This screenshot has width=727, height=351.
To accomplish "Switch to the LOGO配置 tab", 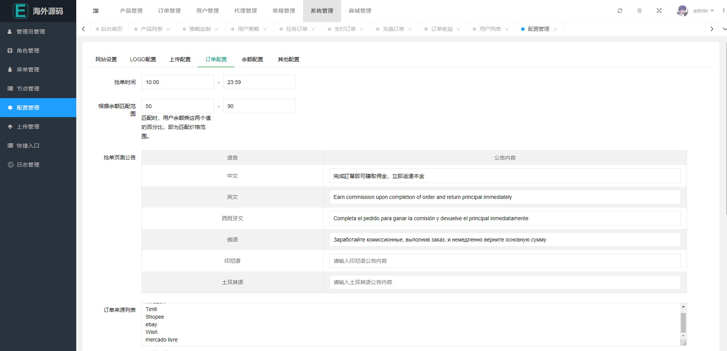I will (143, 59).
